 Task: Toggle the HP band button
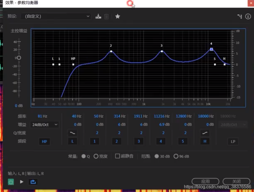pos(44,142)
